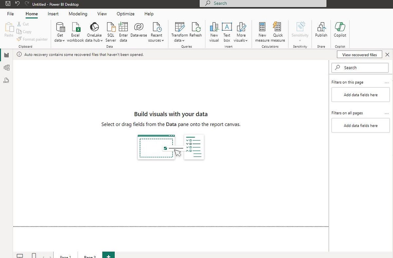Image resolution: width=393 pixels, height=258 pixels.
Task: Import an Excel workbook
Action: (75, 32)
